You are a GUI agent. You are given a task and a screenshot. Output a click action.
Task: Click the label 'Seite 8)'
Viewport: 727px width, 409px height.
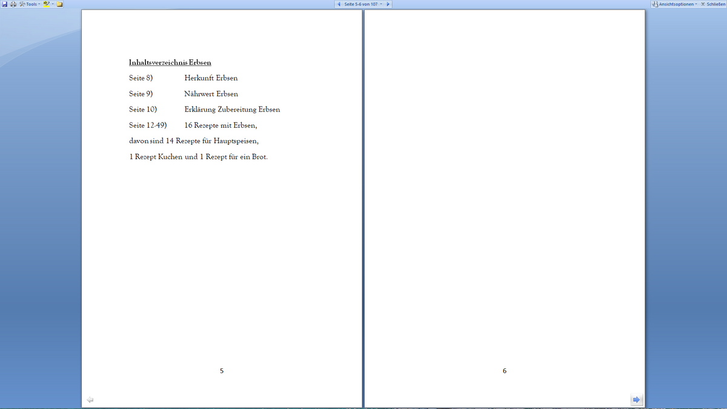(x=141, y=78)
